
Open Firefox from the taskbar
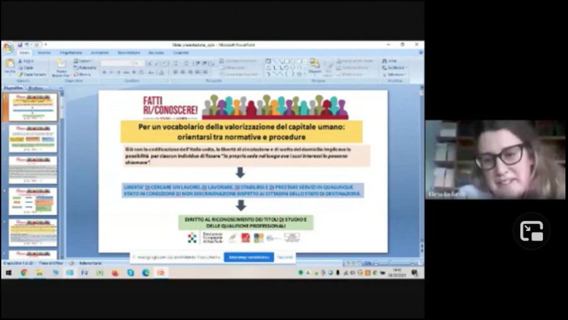click(x=115, y=273)
